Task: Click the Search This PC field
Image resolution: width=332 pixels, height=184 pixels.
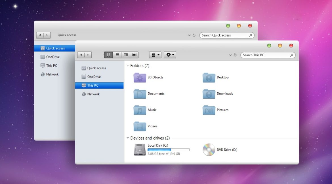Action: pyautogui.click(x=265, y=55)
